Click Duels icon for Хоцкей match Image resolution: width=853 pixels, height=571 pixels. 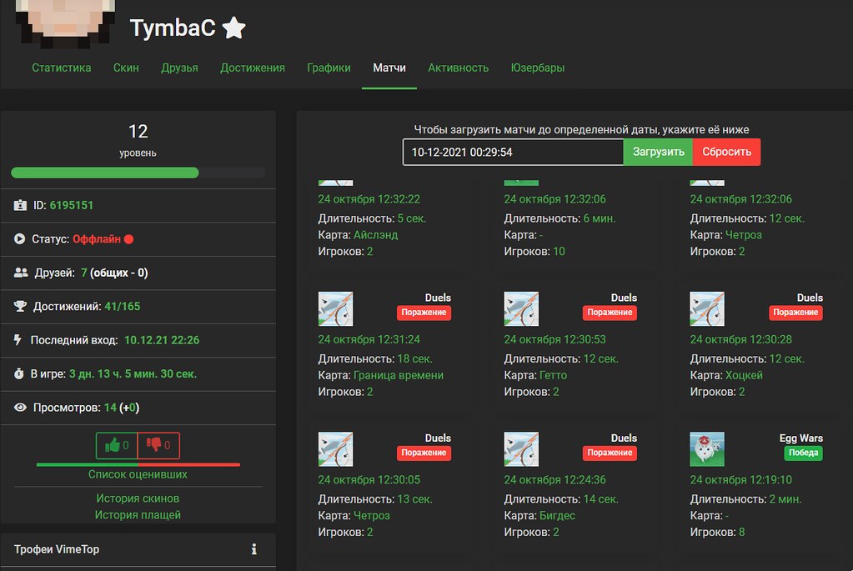[707, 308]
